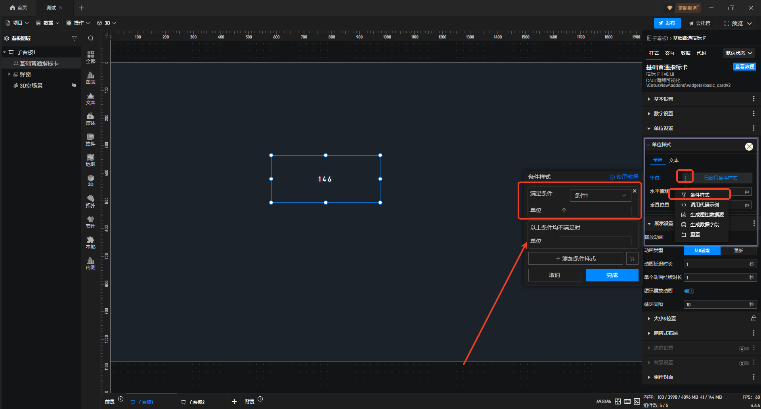Click 添加条件样式 button

[576, 258]
